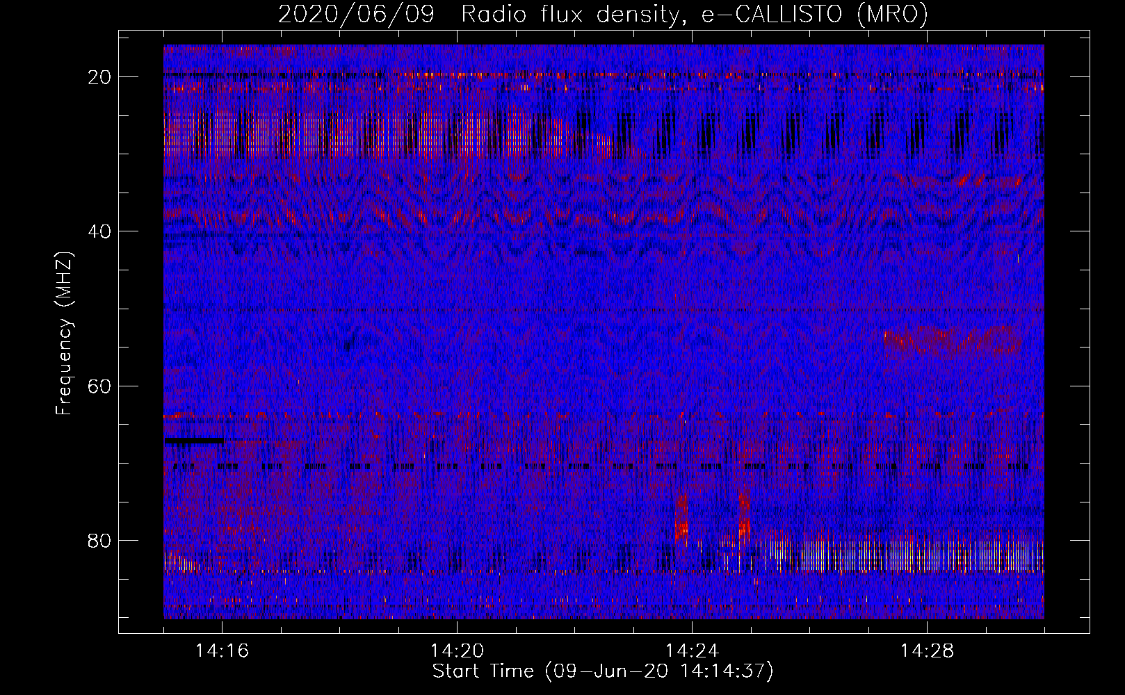Click the 60 MHz frequency tick label
The image size is (1125, 695).
click(x=99, y=386)
